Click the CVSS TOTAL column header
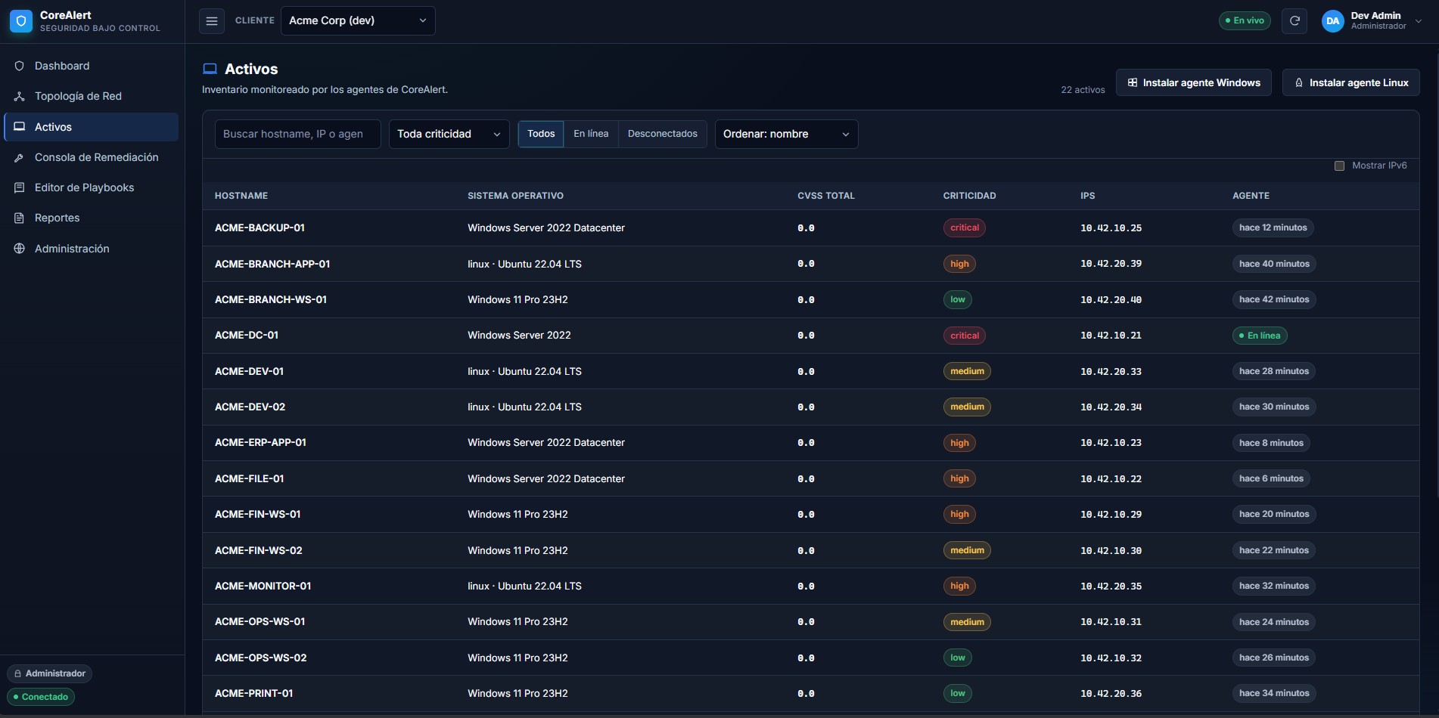The width and height of the screenshot is (1439, 718). (826, 196)
